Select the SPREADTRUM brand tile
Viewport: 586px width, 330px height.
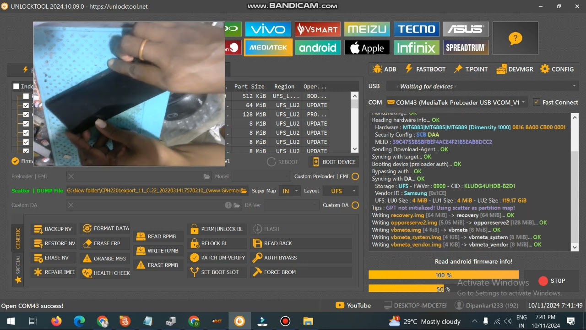click(466, 48)
